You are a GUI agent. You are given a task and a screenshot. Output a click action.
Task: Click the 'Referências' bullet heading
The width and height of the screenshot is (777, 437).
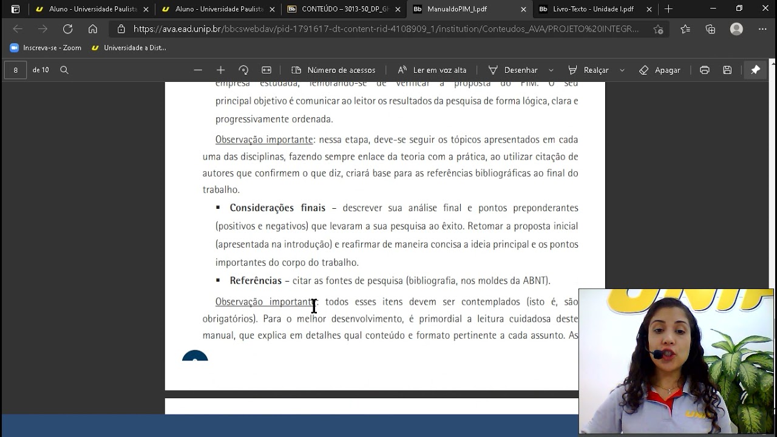coord(256,280)
